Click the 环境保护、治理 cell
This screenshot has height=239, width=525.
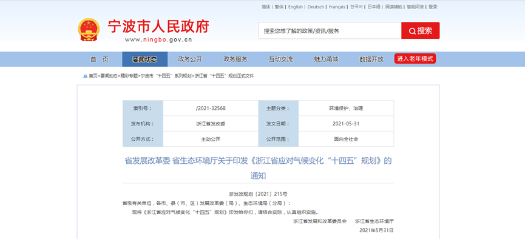(346, 108)
